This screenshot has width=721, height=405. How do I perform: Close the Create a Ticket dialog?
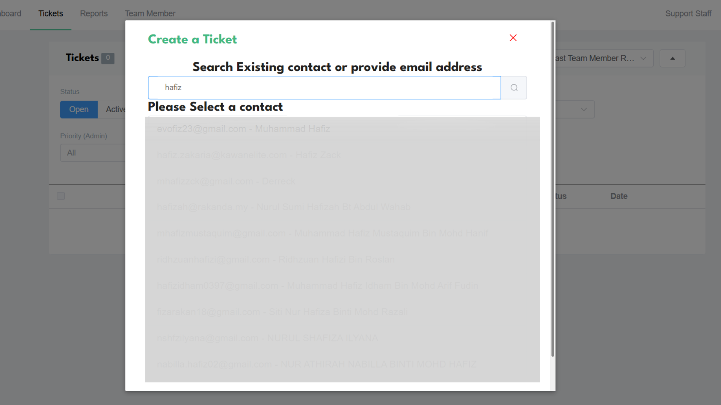pos(513,38)
